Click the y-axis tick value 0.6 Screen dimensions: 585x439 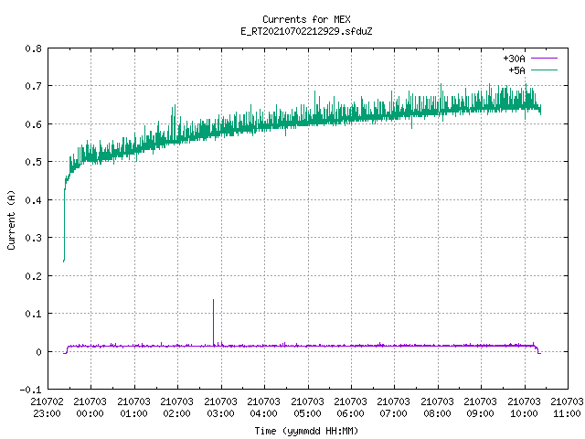click(34, 124)
